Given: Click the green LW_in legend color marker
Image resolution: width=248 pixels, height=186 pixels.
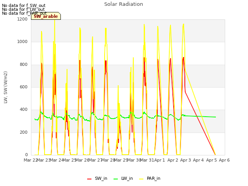Looking at the screenshot, I should [x=116, y=179].
